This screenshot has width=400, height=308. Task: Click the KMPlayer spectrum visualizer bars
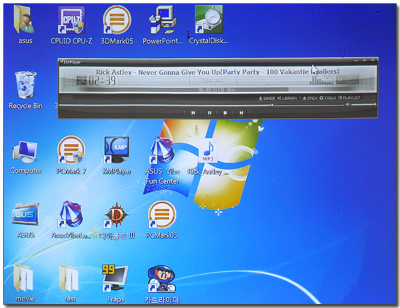point(321,81)
